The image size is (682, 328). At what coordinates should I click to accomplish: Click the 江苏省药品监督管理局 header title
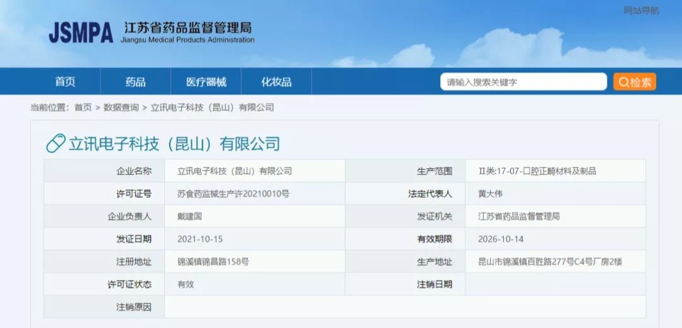(188, 28)
